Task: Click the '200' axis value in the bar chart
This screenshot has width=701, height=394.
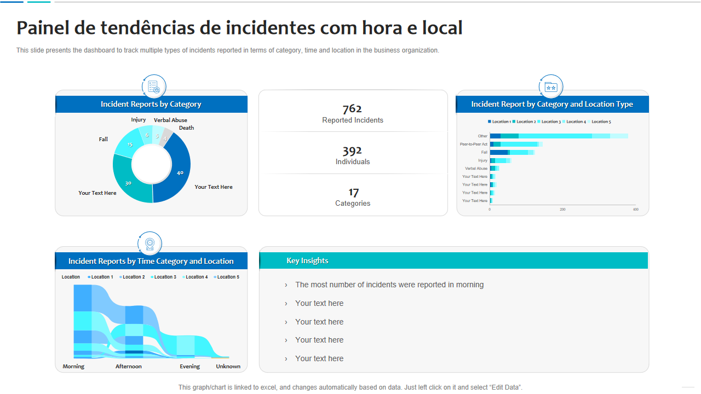Action: point(562,210)
